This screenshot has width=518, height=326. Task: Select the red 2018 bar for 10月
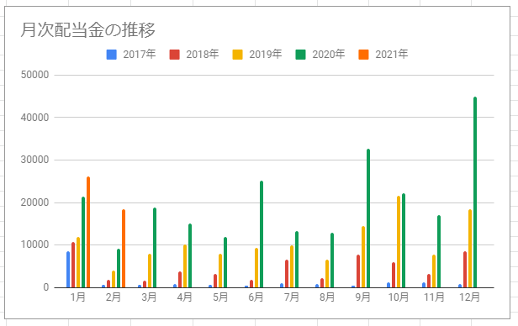(394, 275)
